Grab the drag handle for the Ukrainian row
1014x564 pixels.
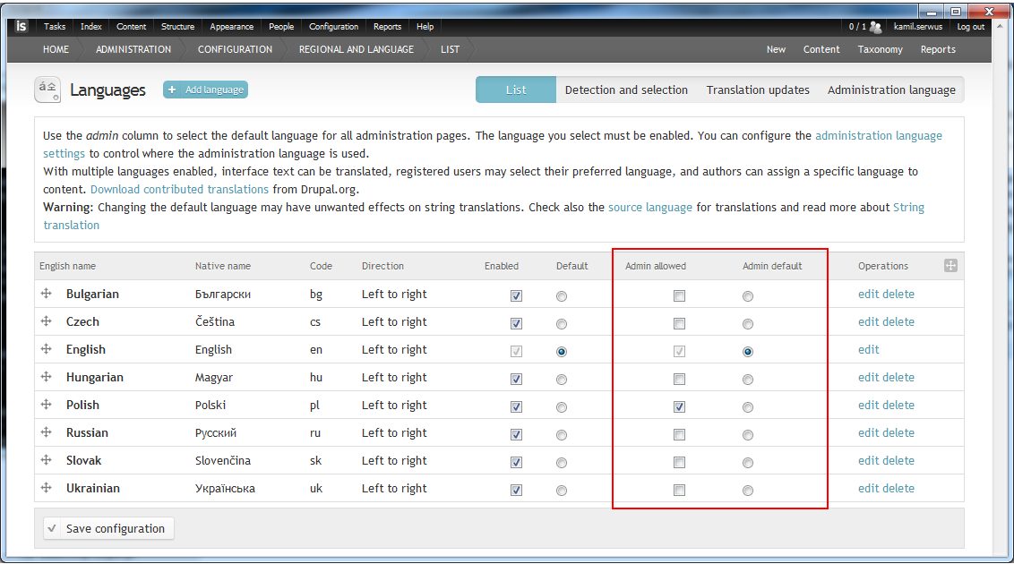click(47, 488)
